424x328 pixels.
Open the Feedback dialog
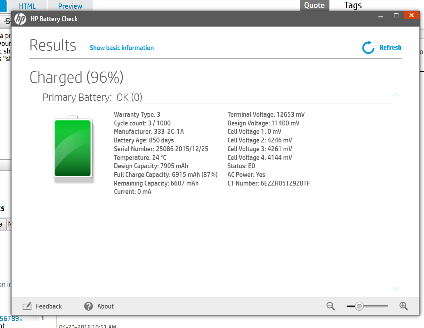[48, 306]
